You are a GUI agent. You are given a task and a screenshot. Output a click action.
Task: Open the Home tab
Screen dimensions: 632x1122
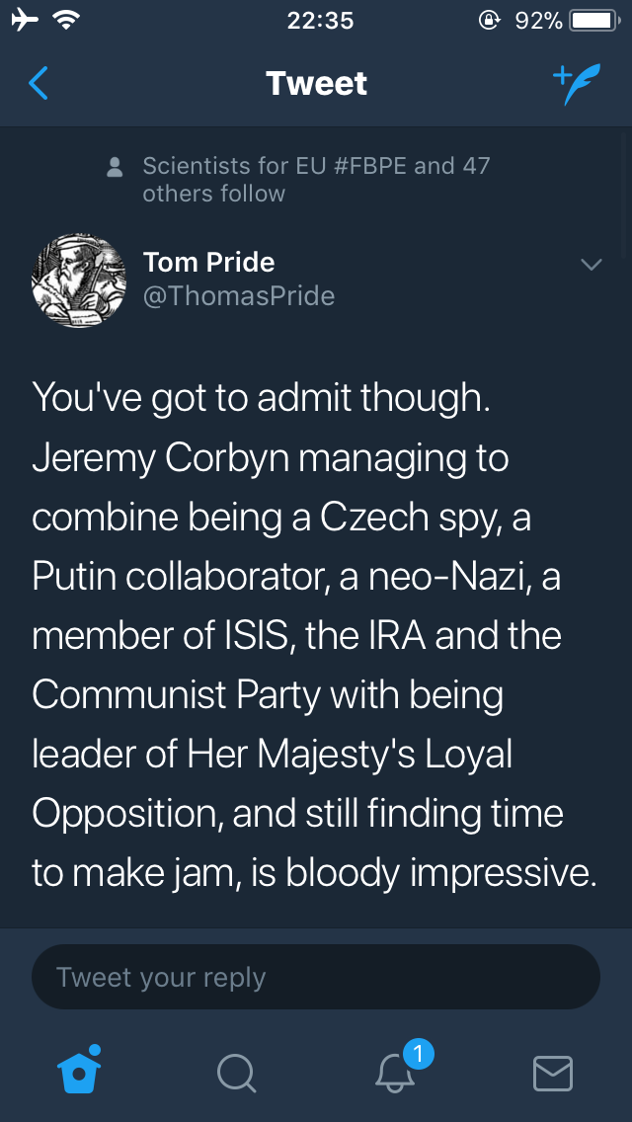coord(81,1071)
